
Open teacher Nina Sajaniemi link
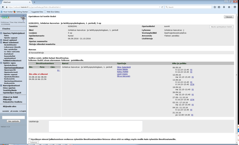click(x=124, y=67)
